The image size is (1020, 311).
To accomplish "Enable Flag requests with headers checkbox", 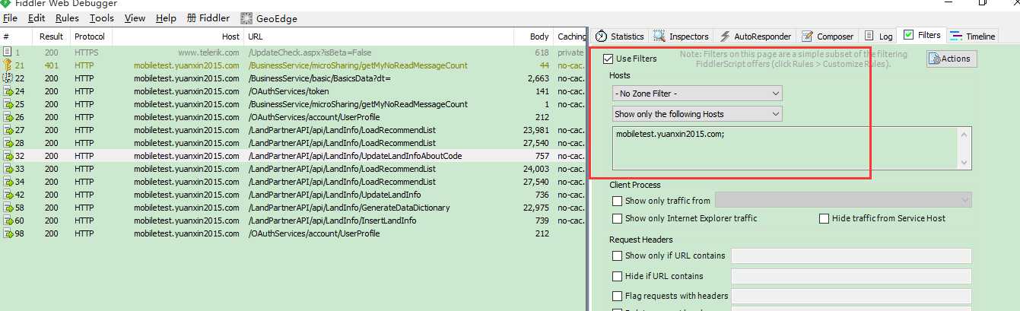I will [x=618, y=296].
